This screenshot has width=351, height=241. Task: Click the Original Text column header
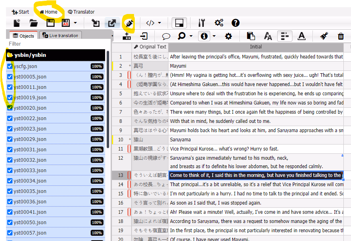(x=150, y=47)
